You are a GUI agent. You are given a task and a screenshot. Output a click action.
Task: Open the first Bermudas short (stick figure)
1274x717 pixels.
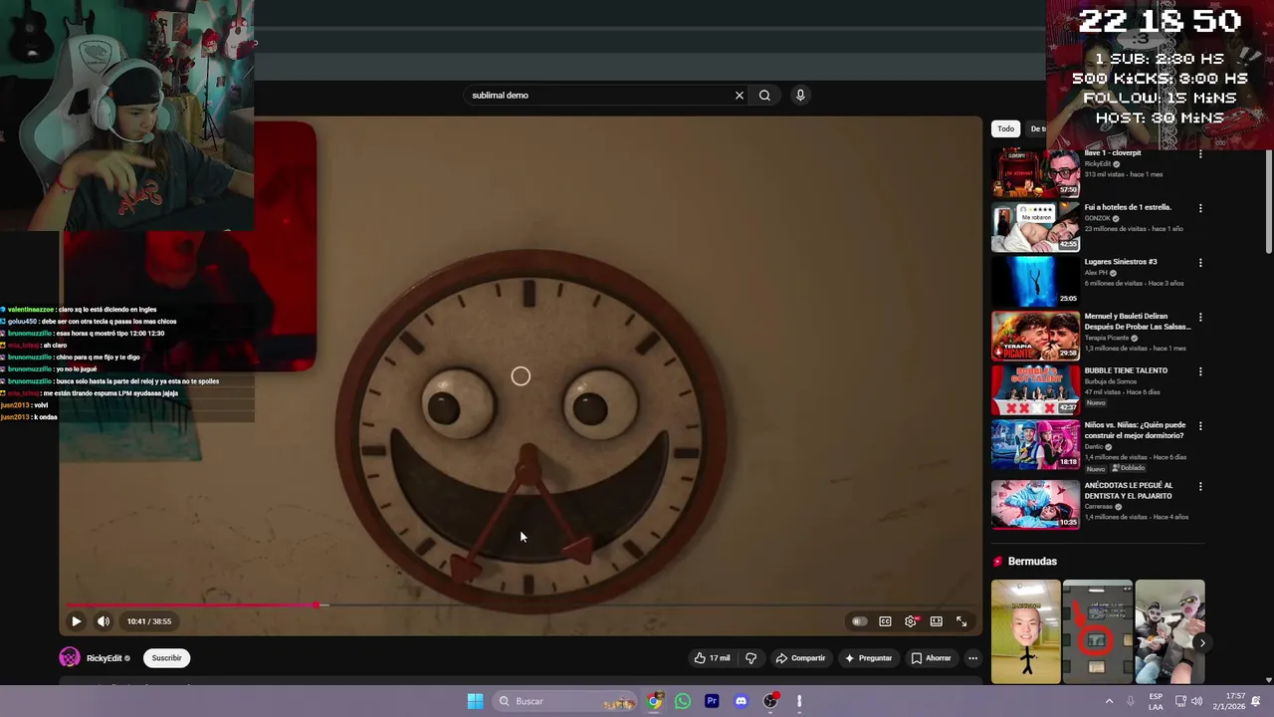[x=1025, y=631]
